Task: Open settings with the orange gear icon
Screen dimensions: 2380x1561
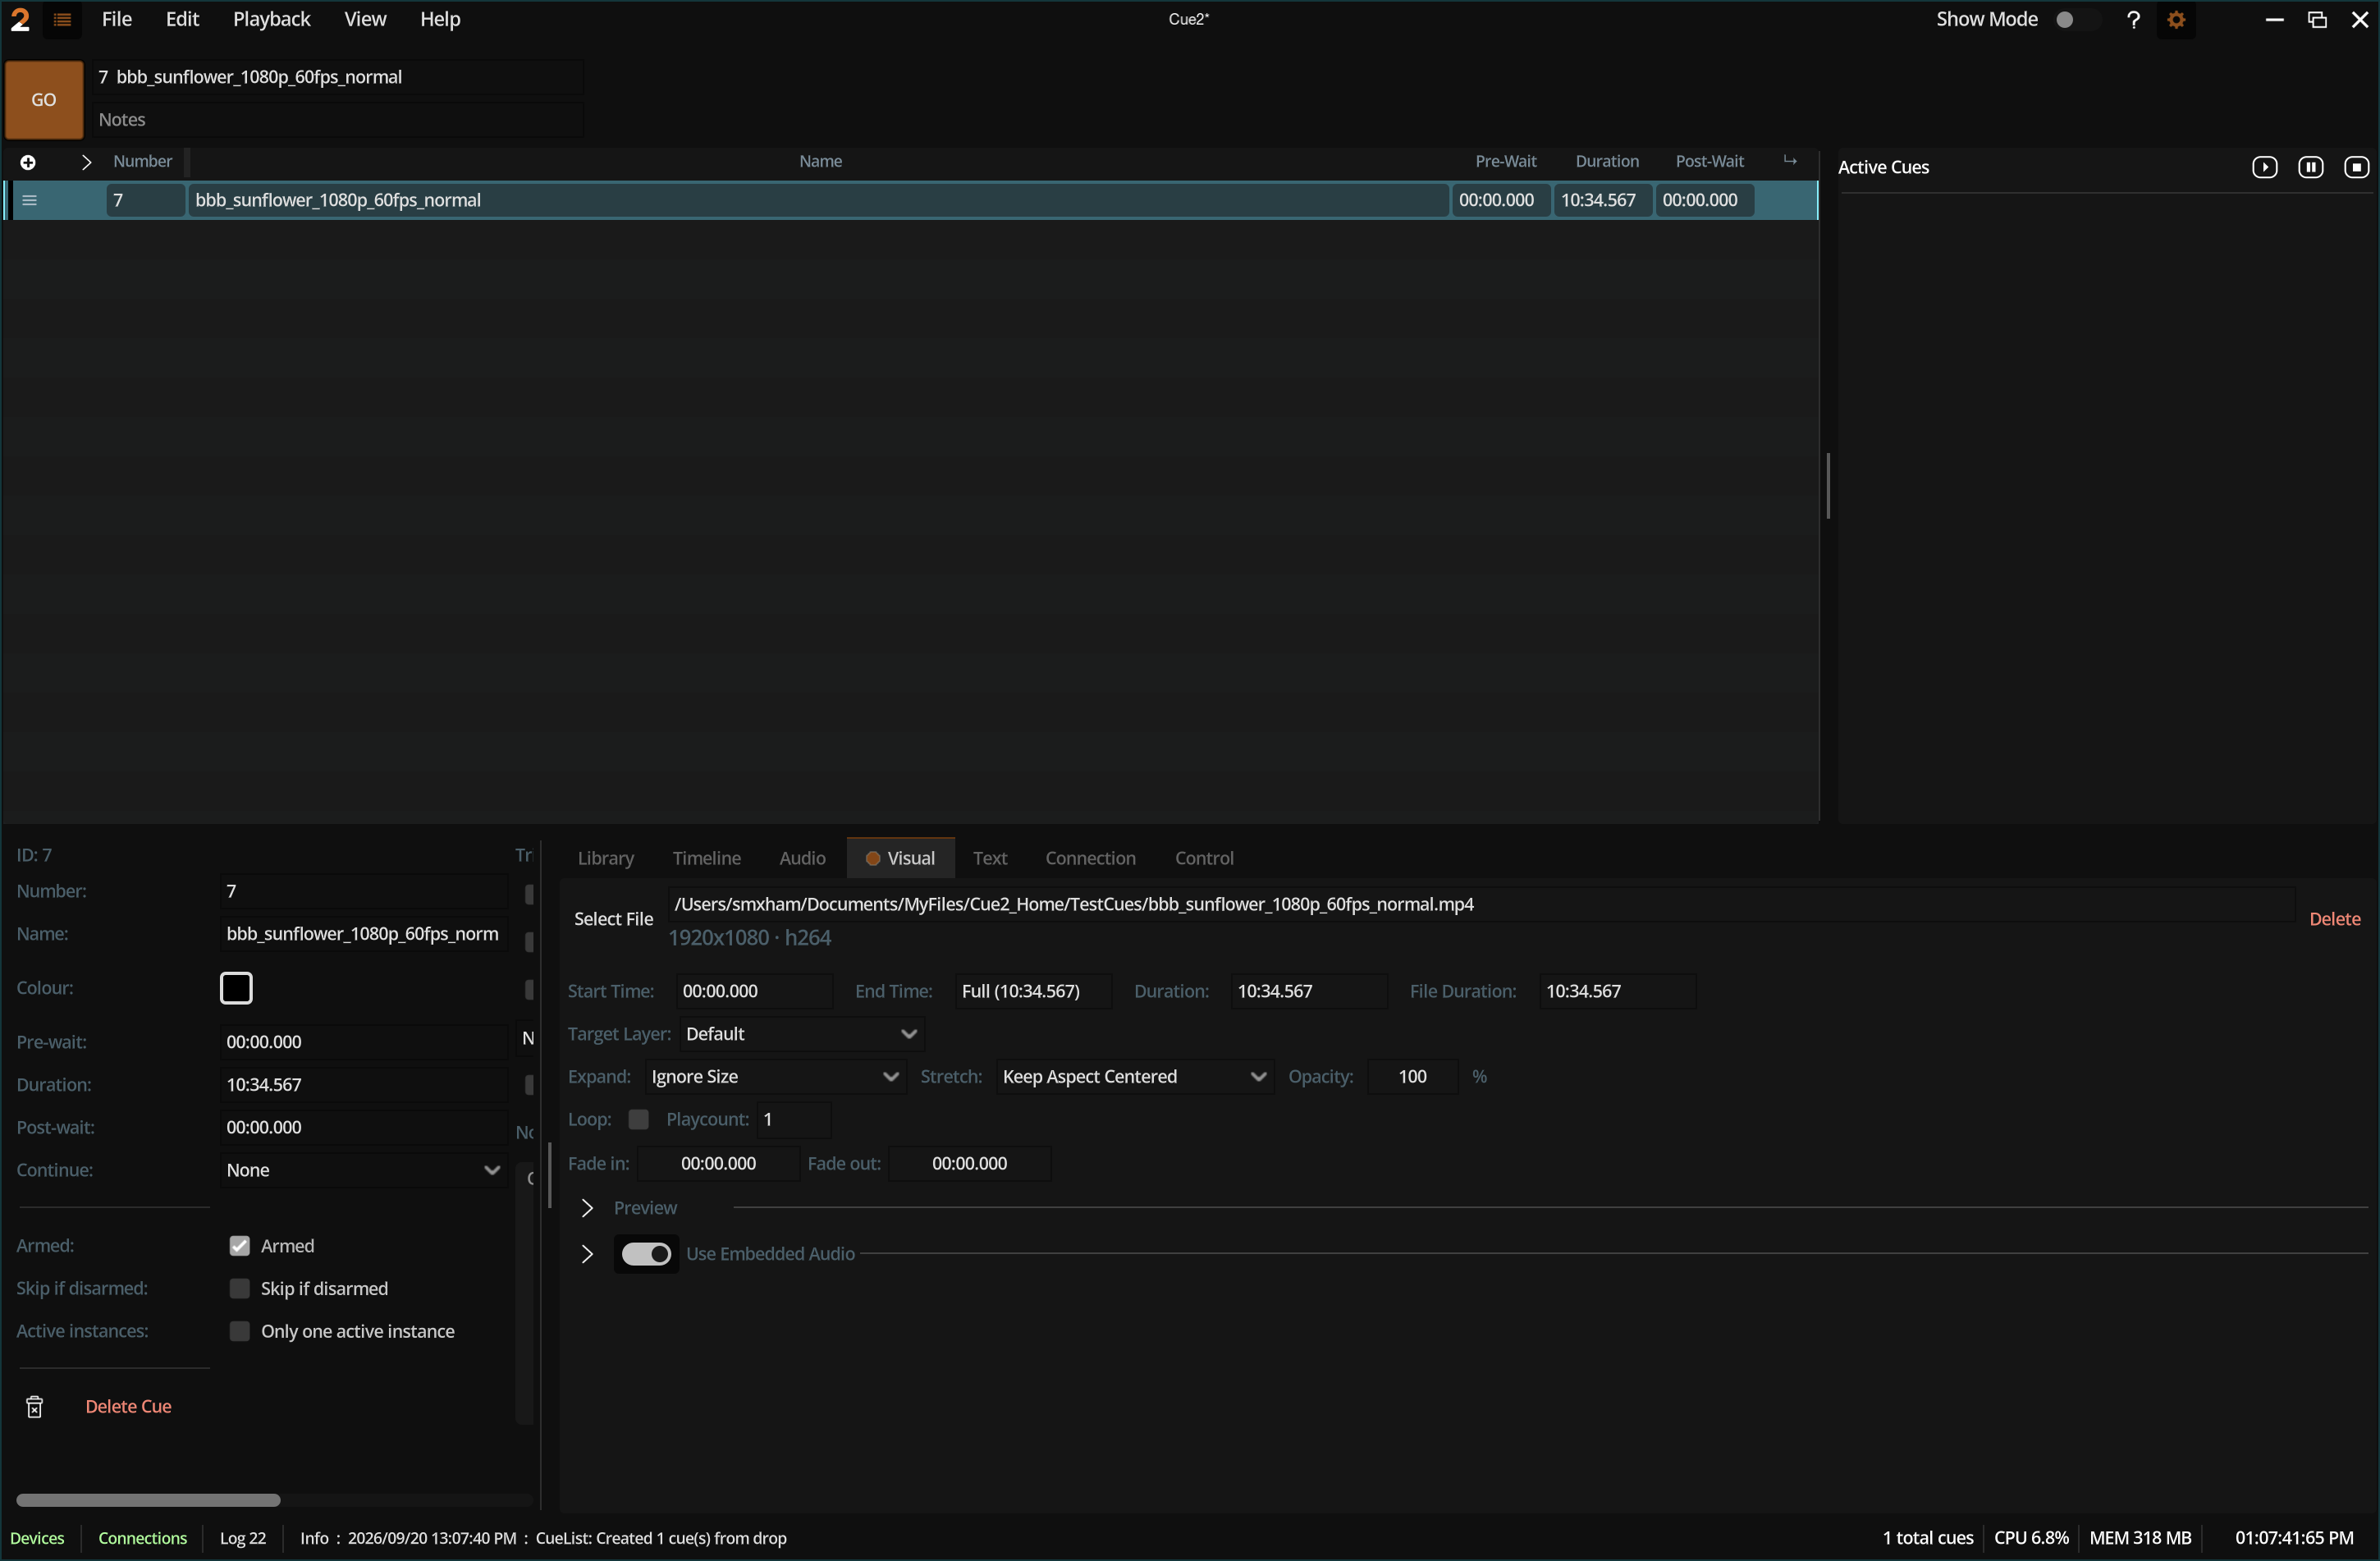Action: 2176,19
